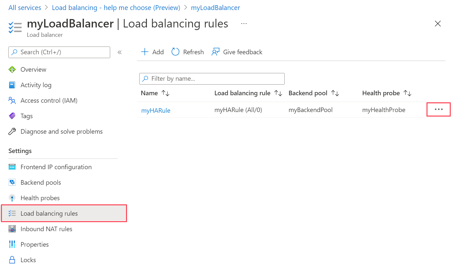Sort by Health probe column

coord(387,93)
